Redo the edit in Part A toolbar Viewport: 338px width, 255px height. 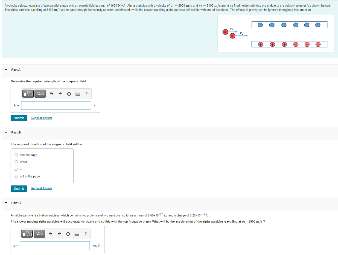(60, 94)
